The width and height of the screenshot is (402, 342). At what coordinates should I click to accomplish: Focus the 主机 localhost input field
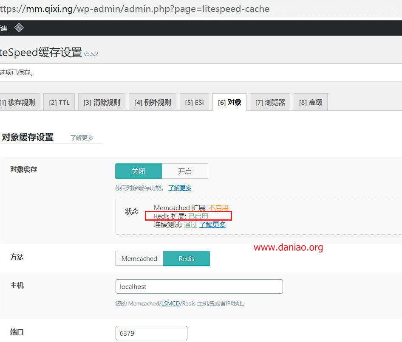click(x=199, y=286)
